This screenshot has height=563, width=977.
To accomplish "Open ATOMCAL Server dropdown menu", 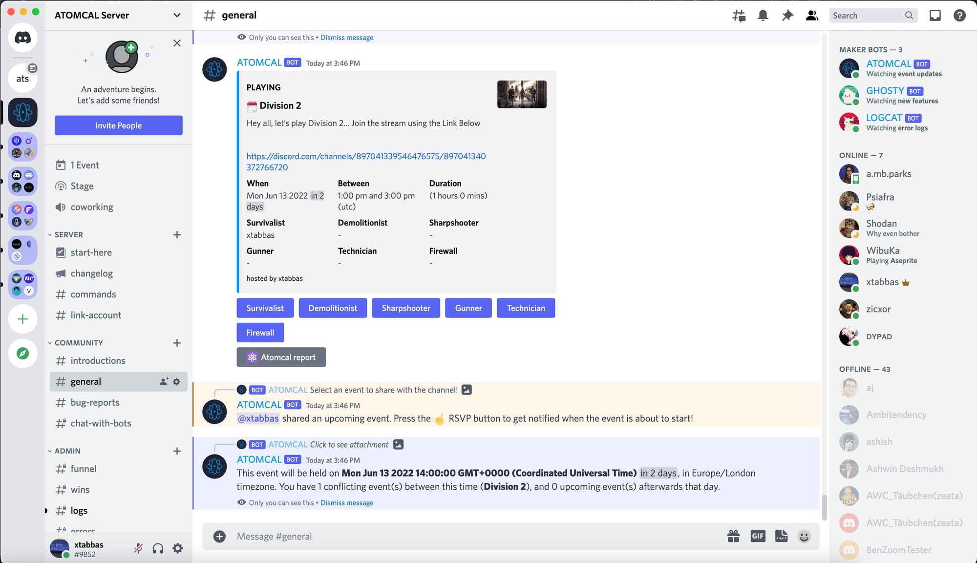I will [118, 15].
